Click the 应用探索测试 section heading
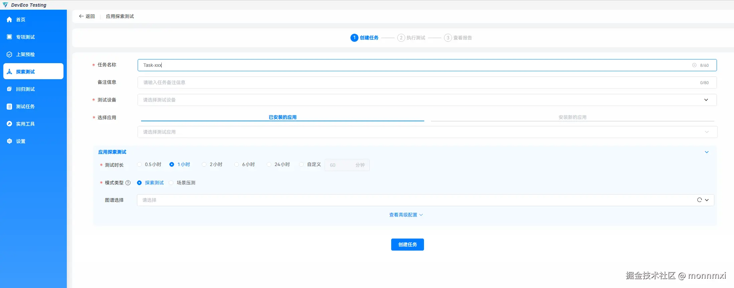Viewport: 734px width, 288px height. 112,152
